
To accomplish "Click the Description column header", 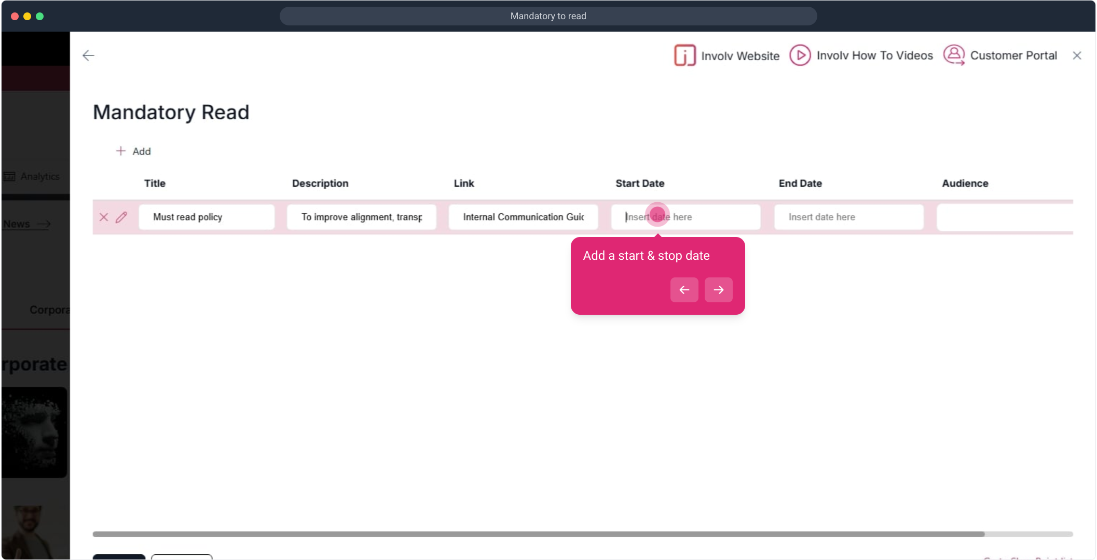I will [320, 183].
